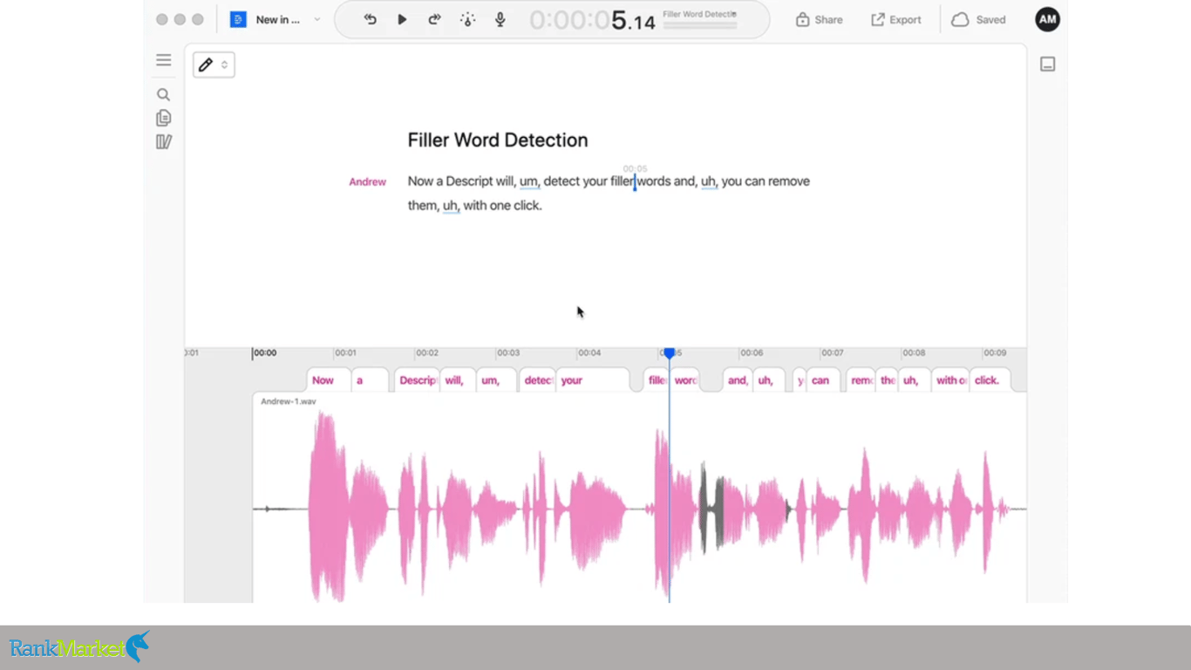
Task: Open the hamburger sidebar menu
Action: pos(163,60)
